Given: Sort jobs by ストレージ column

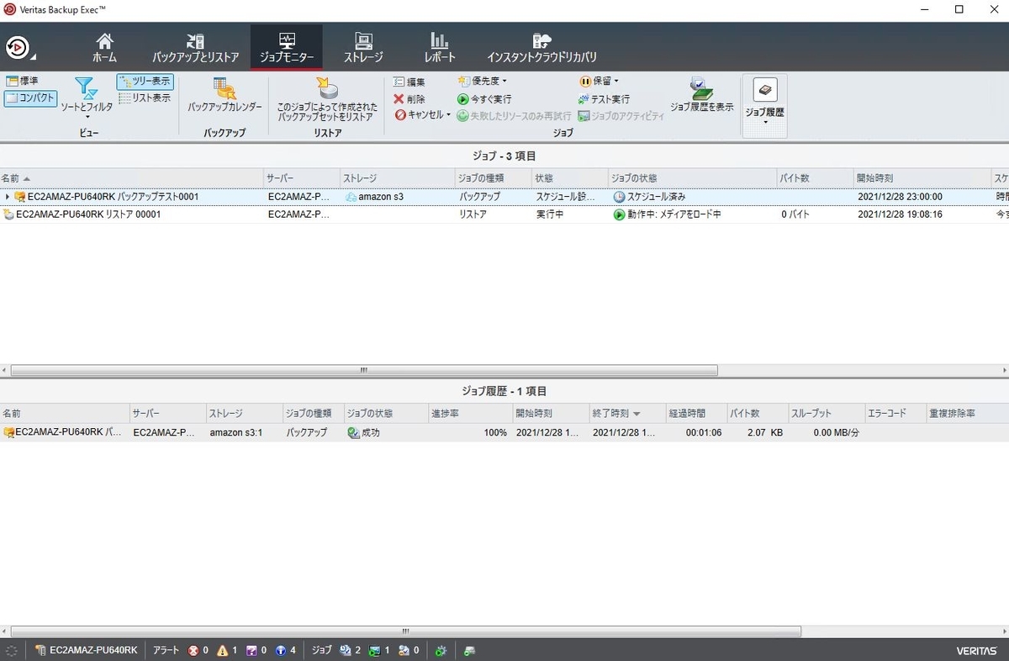Looking at the screenshot, I should click(x=396, y=178).
